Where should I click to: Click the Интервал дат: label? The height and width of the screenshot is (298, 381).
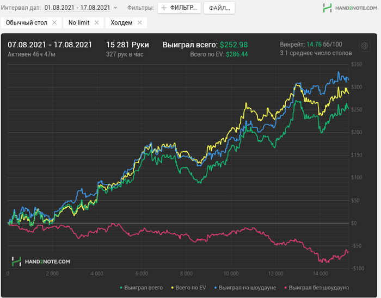click(21, 8)
